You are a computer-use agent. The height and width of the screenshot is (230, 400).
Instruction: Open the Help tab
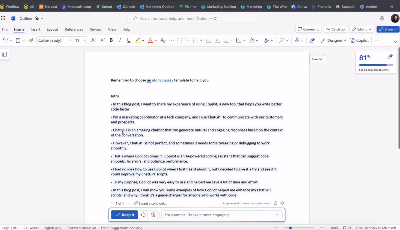(126, 29)
